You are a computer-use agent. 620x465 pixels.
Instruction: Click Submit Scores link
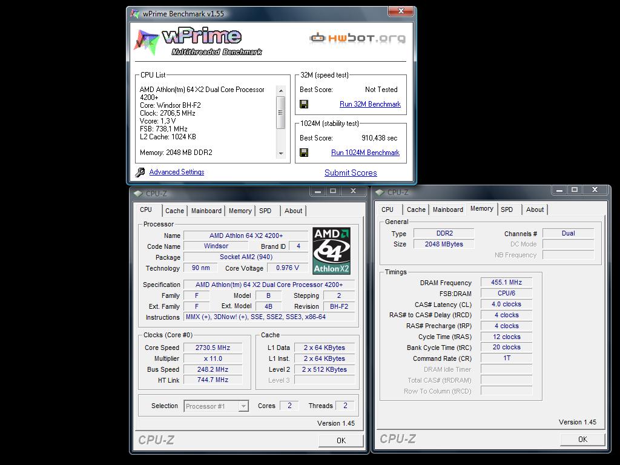point(351,173)
